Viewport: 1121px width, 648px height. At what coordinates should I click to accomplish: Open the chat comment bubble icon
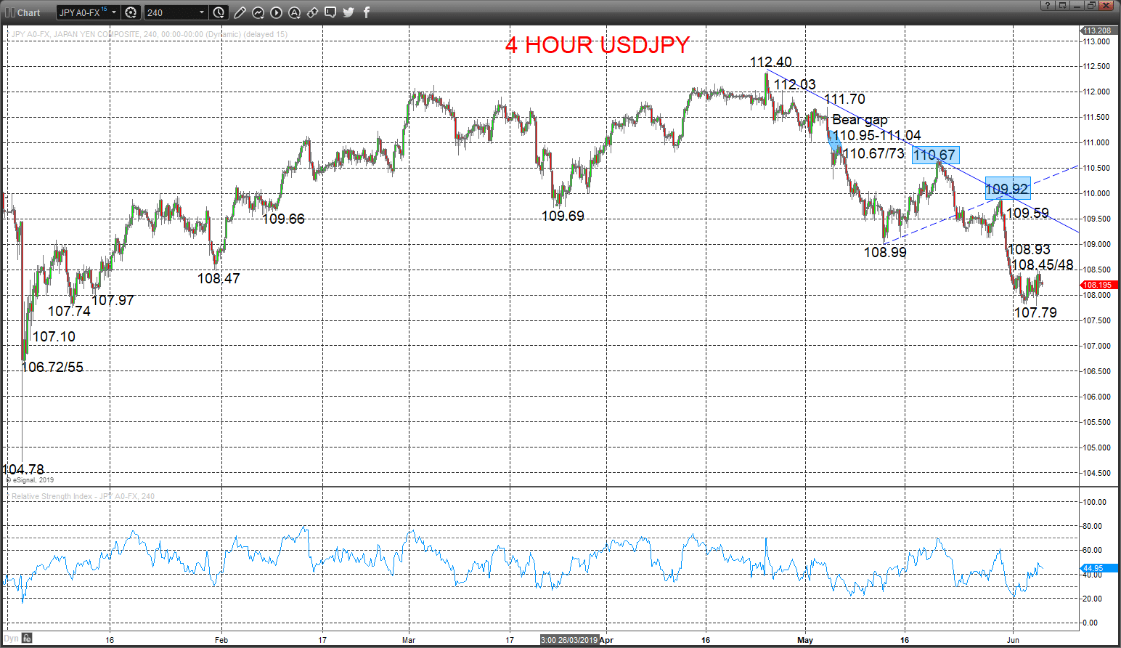click(330, 12)
